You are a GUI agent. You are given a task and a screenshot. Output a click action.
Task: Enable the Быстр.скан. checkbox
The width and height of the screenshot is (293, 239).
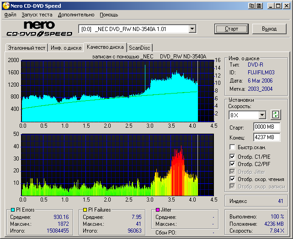click(233, 147)
